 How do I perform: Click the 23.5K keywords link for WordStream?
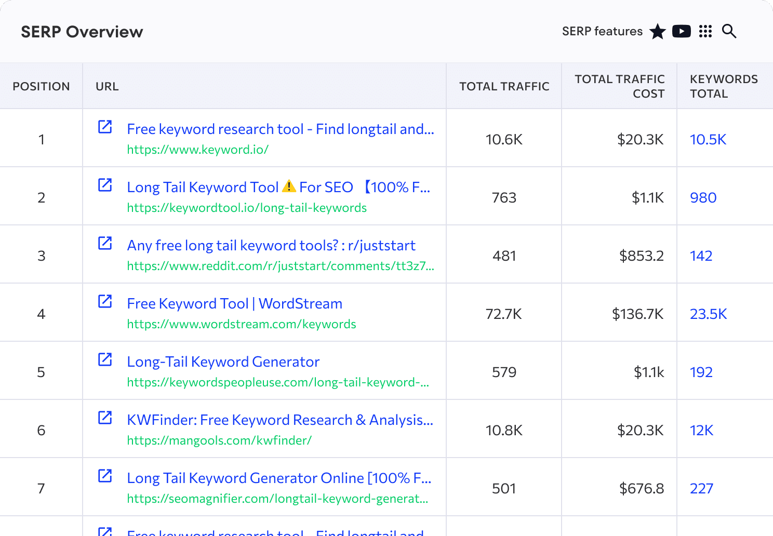click(708, 314)
